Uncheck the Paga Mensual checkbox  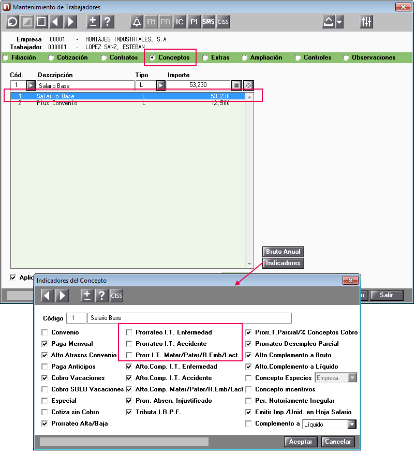(44, 344)
